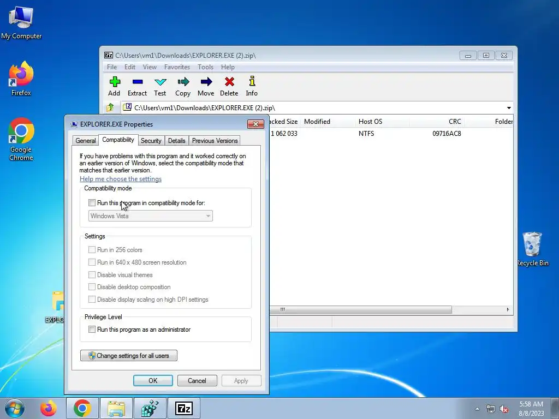The height and width of the screenshot is (419, 559).
Task: Open Help me choose the settings link
Action: [x=121, y=179]
